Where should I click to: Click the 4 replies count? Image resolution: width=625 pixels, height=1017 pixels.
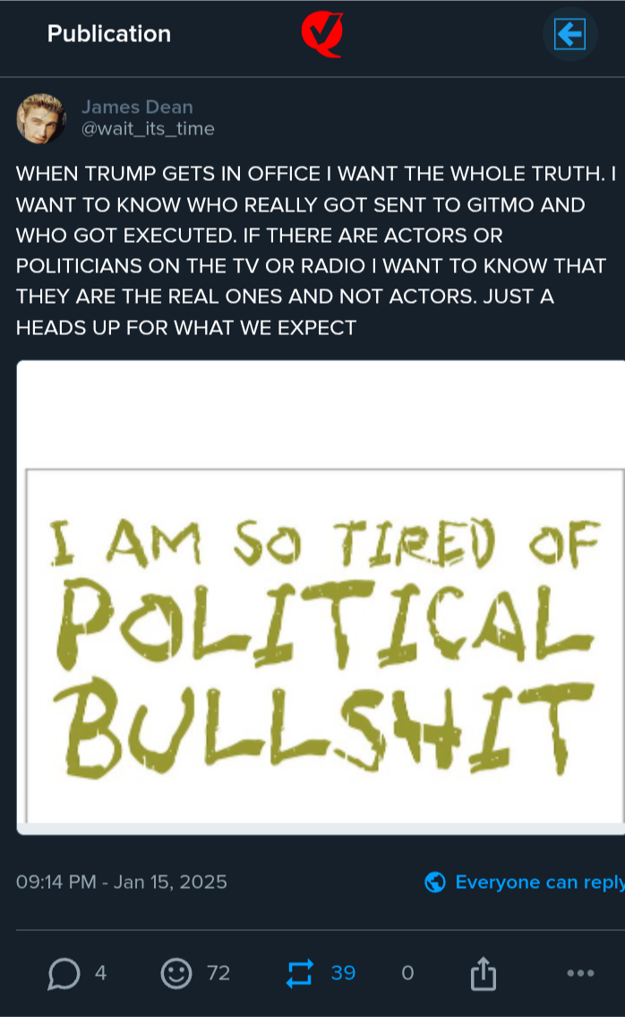100,973
